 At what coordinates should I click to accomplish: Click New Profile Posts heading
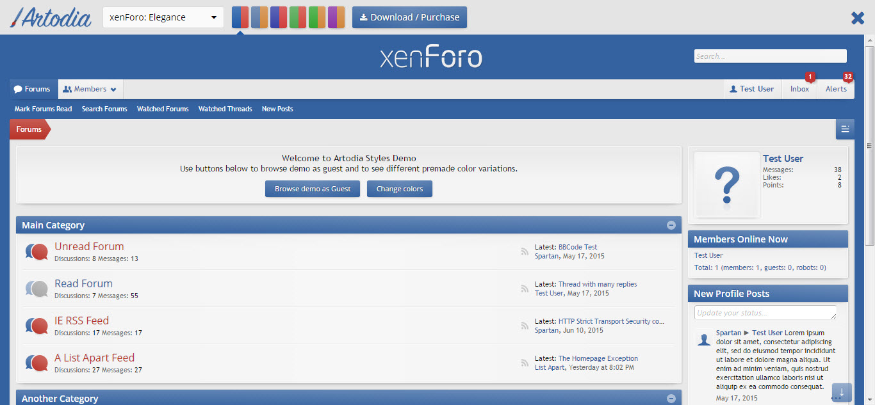click(x=732, y=294)
